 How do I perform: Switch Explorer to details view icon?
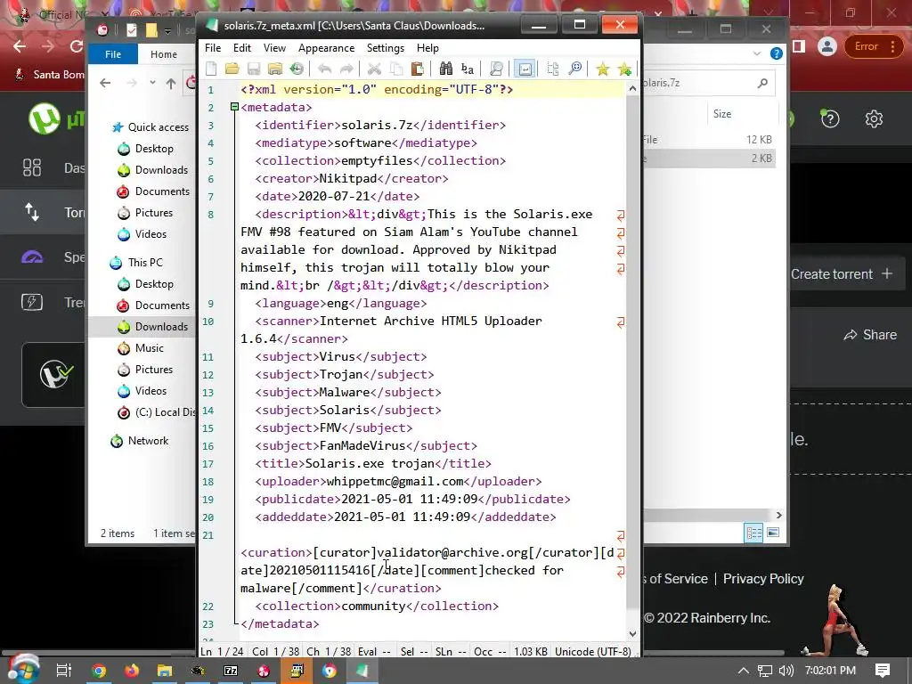click(753, 533)
